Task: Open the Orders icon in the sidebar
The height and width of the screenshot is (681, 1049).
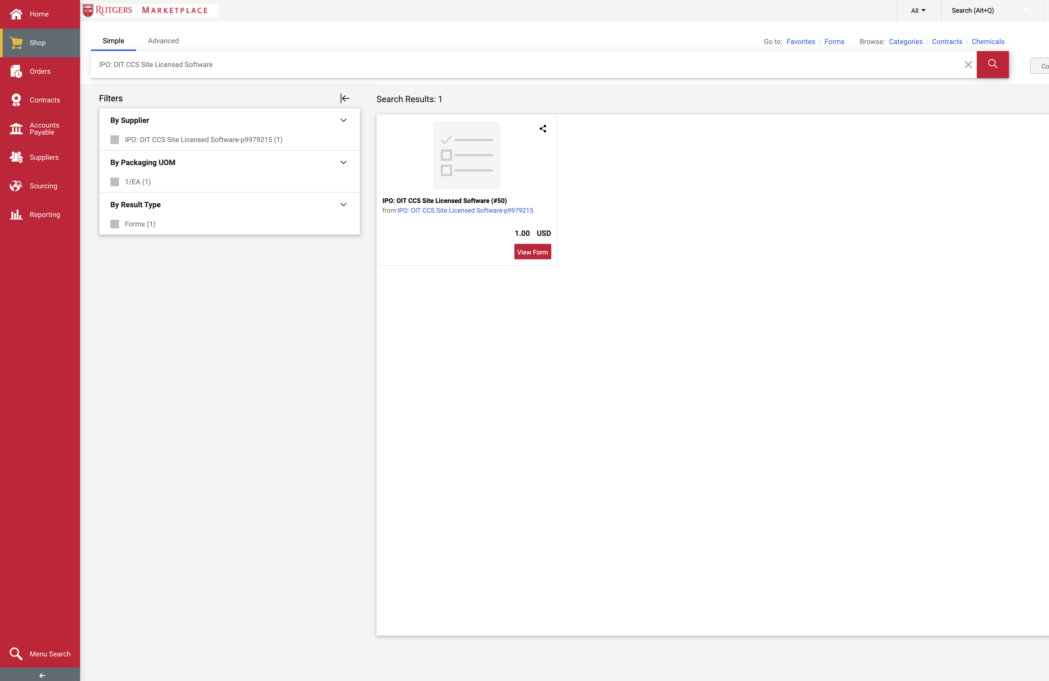Action: point(16,71)
